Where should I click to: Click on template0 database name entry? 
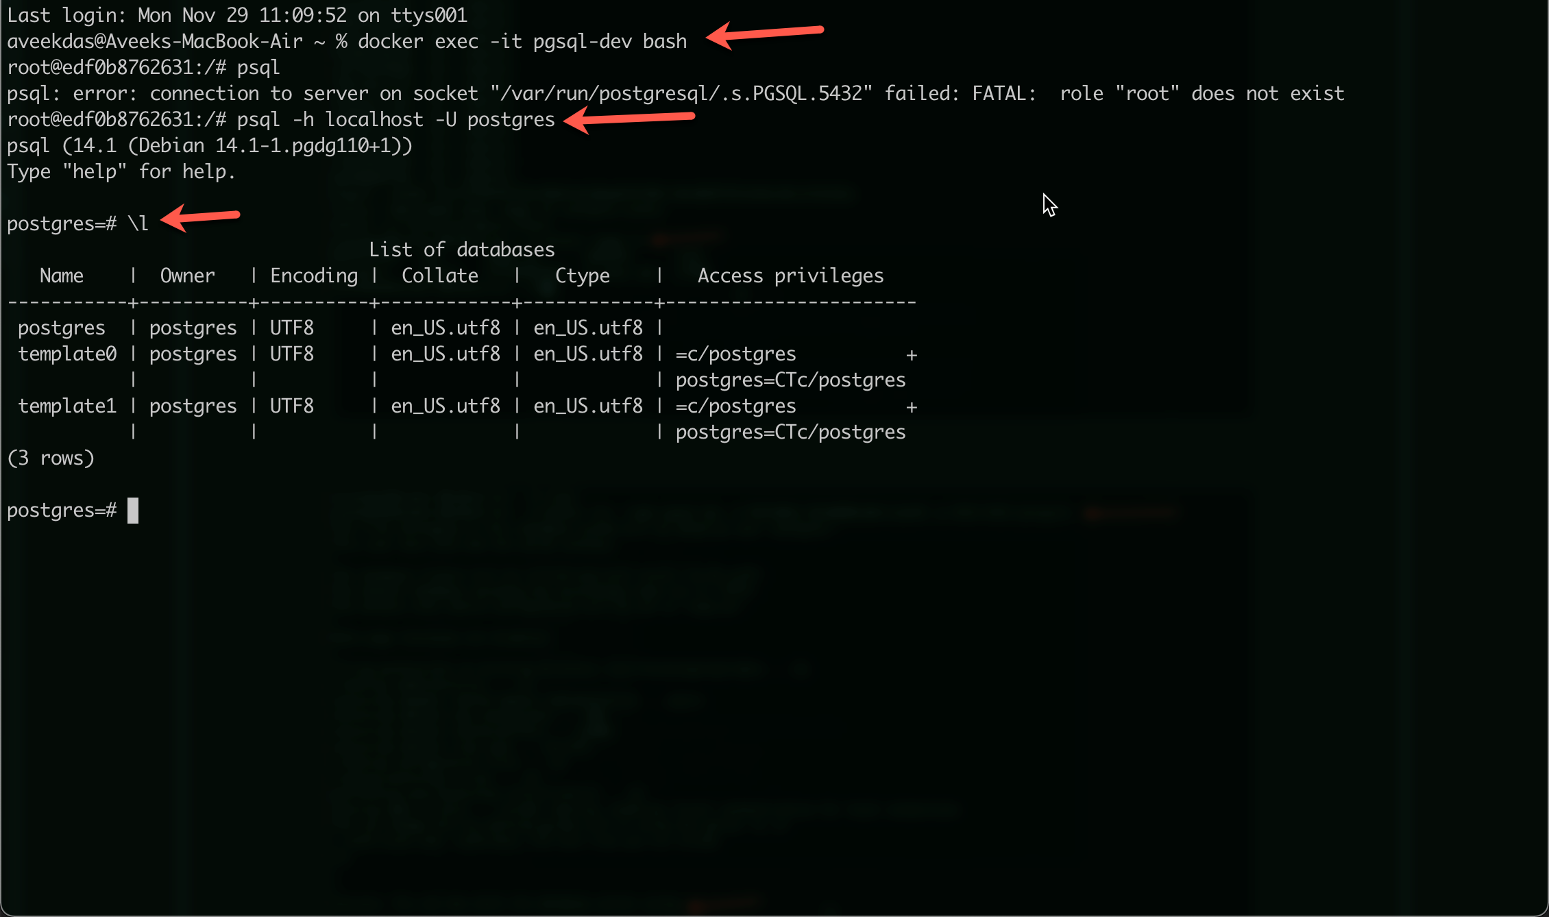click(61, 352)
